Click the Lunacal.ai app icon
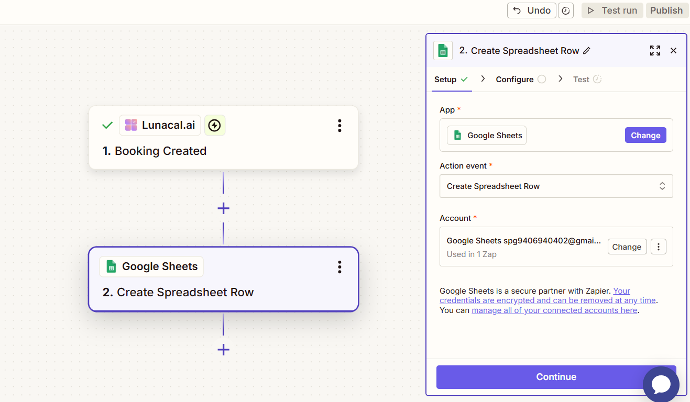Image resolution: width=690 pixels, height=402 pixels. (x=131, y=125)
